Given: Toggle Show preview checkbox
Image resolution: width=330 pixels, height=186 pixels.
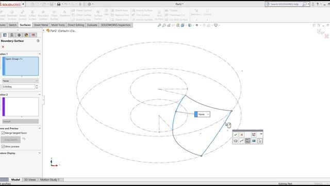Looking at the screenshot, I should tap(3, 146).
